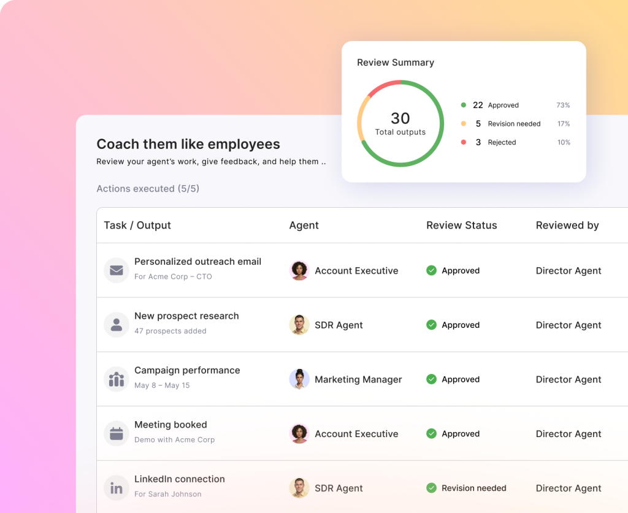
Task: Click green check icon in Meeting booked row
Action: [431, 434]
